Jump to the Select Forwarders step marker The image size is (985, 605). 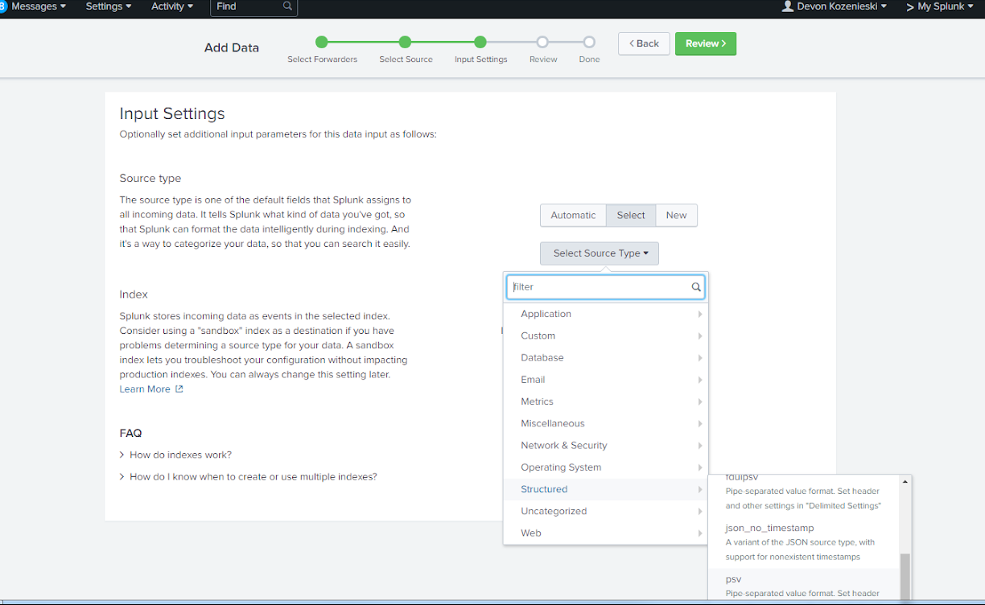322,42
